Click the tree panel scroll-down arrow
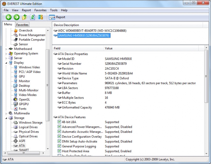211x164 pixels. [47, 149]
